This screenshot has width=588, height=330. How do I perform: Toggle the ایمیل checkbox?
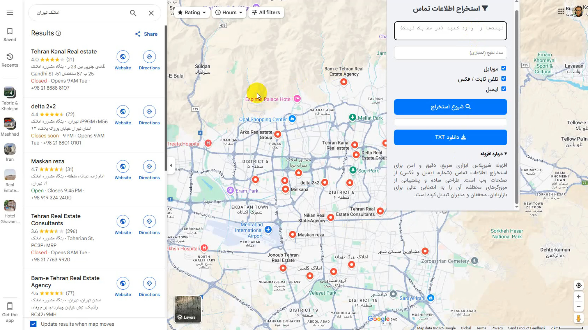[504, 89]
